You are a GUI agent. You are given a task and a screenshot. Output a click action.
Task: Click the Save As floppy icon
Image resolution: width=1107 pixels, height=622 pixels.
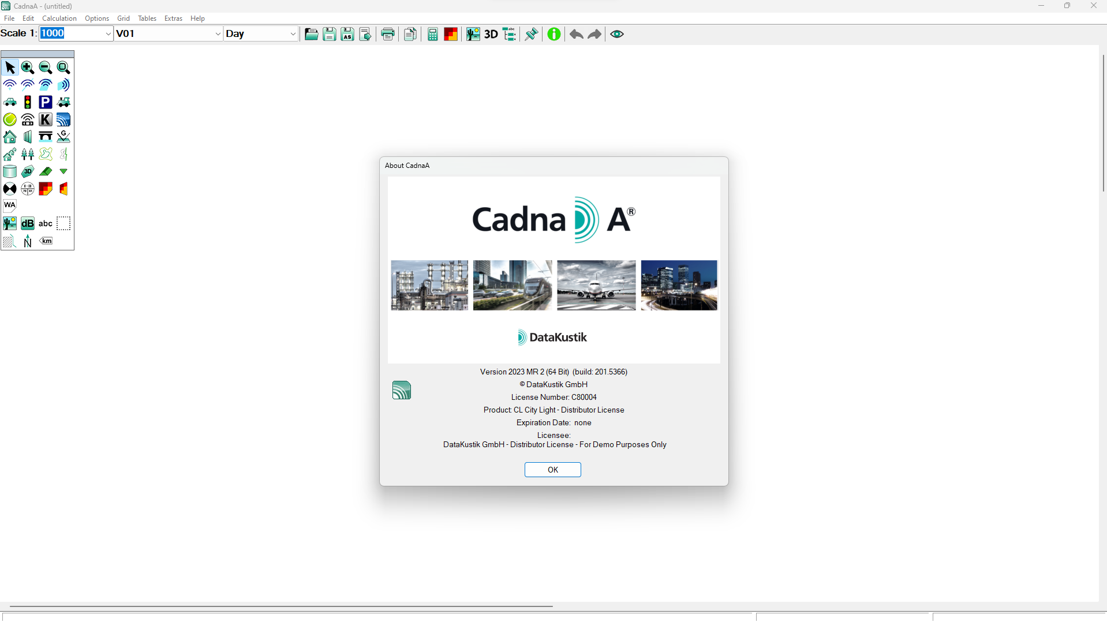[x=347, y=34]
